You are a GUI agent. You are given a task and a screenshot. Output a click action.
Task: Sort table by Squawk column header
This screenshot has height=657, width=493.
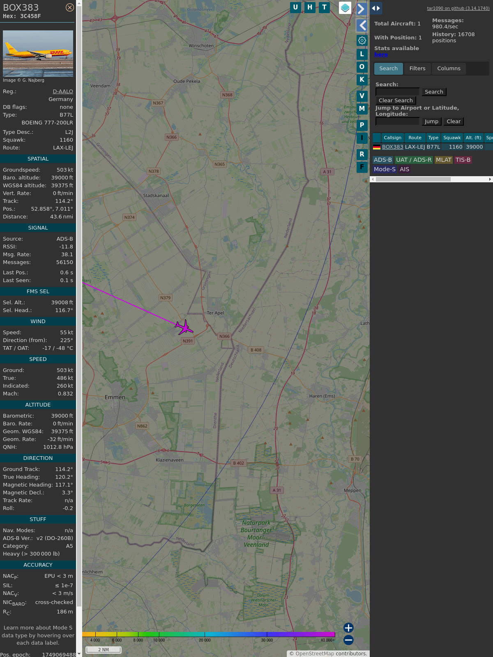pos(452,138)
